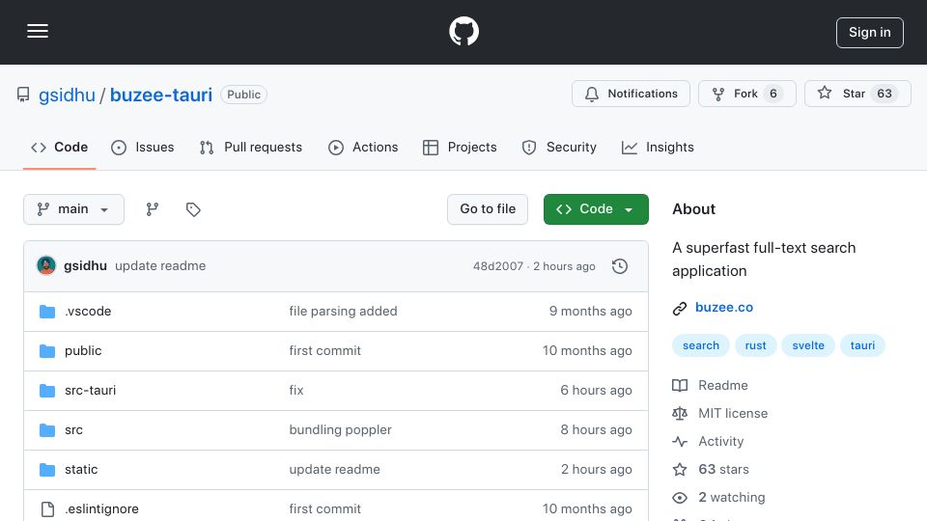Open the src-tauri folder
The height and width of the screenshot is (521, 927).
tap(91, 391)
